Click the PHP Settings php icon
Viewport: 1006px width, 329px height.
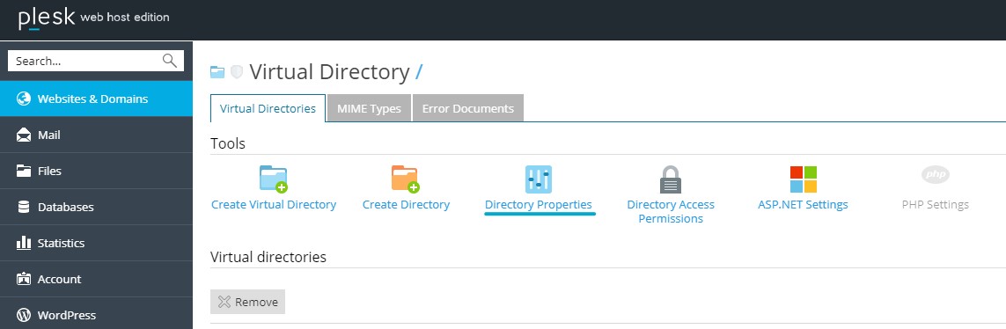(935, 174)
